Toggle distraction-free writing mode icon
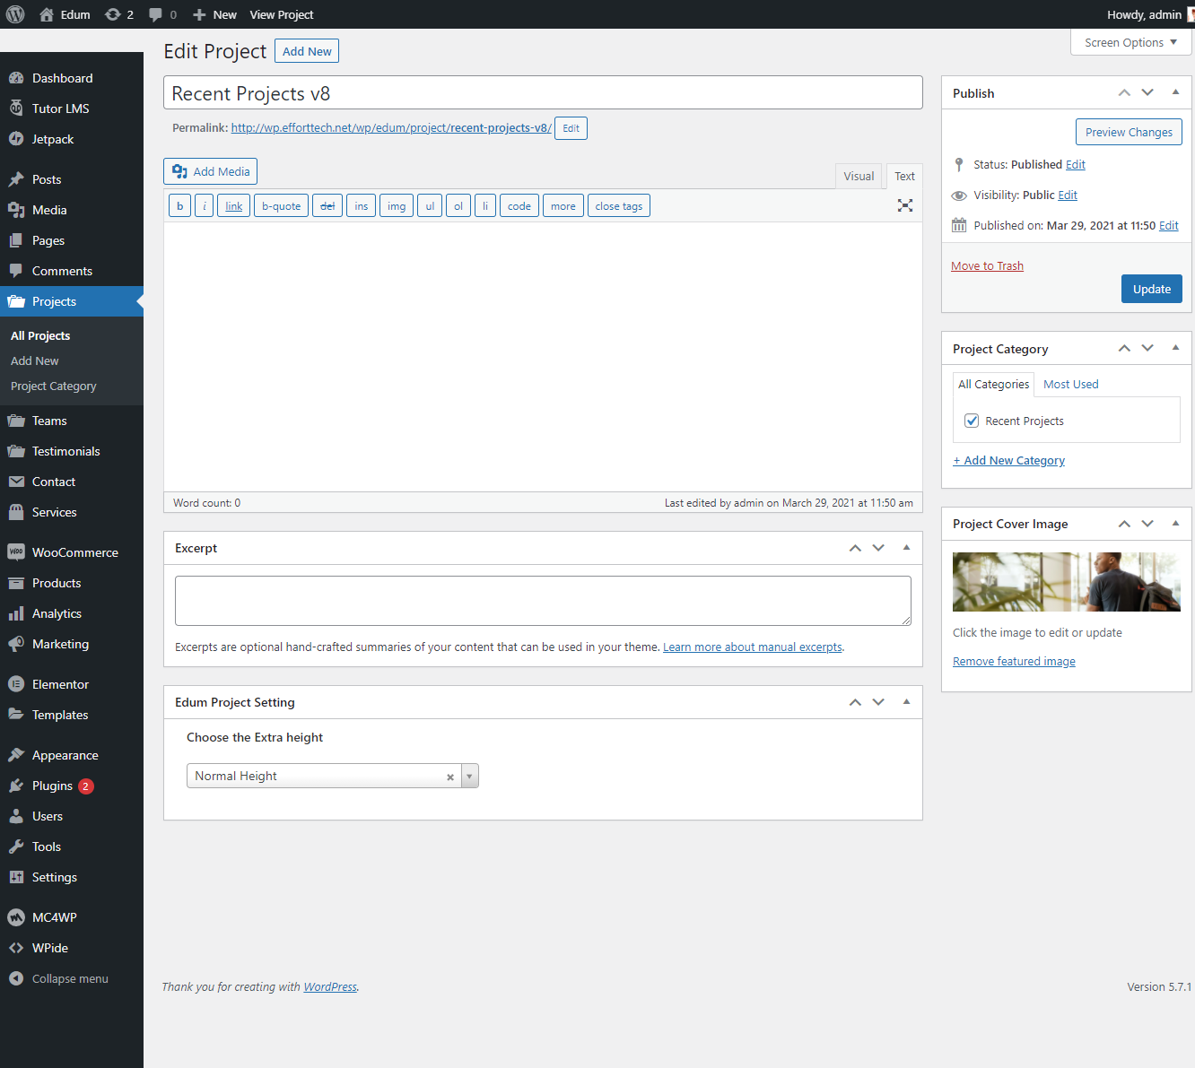Viewport: 1195px width, 1068px height. tap(905, 205)
